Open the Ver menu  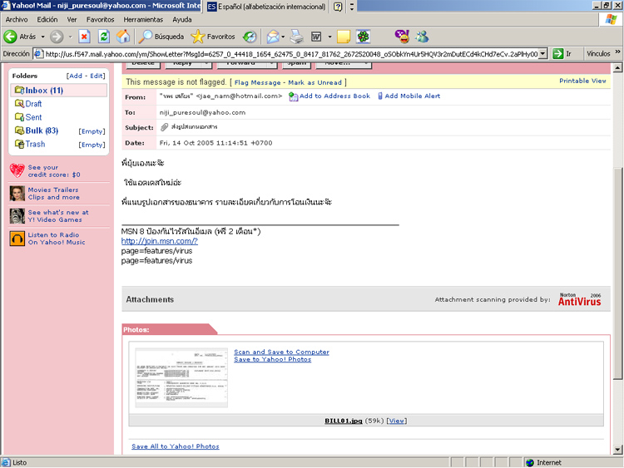72,19
